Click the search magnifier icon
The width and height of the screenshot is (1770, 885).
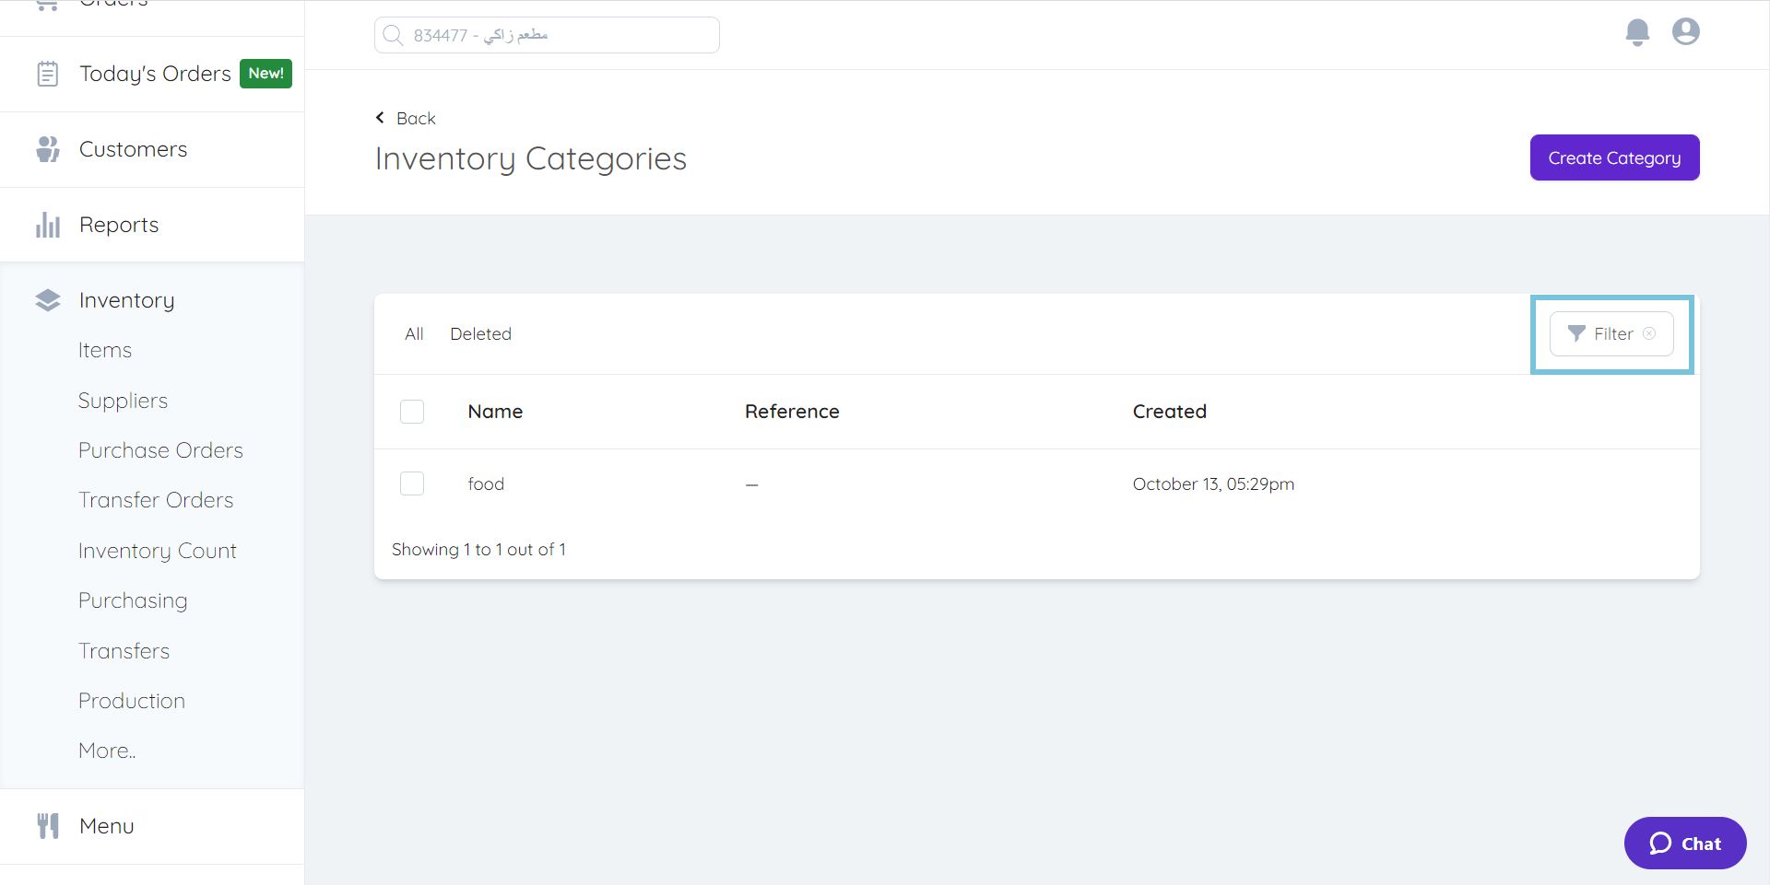(394, 34)
